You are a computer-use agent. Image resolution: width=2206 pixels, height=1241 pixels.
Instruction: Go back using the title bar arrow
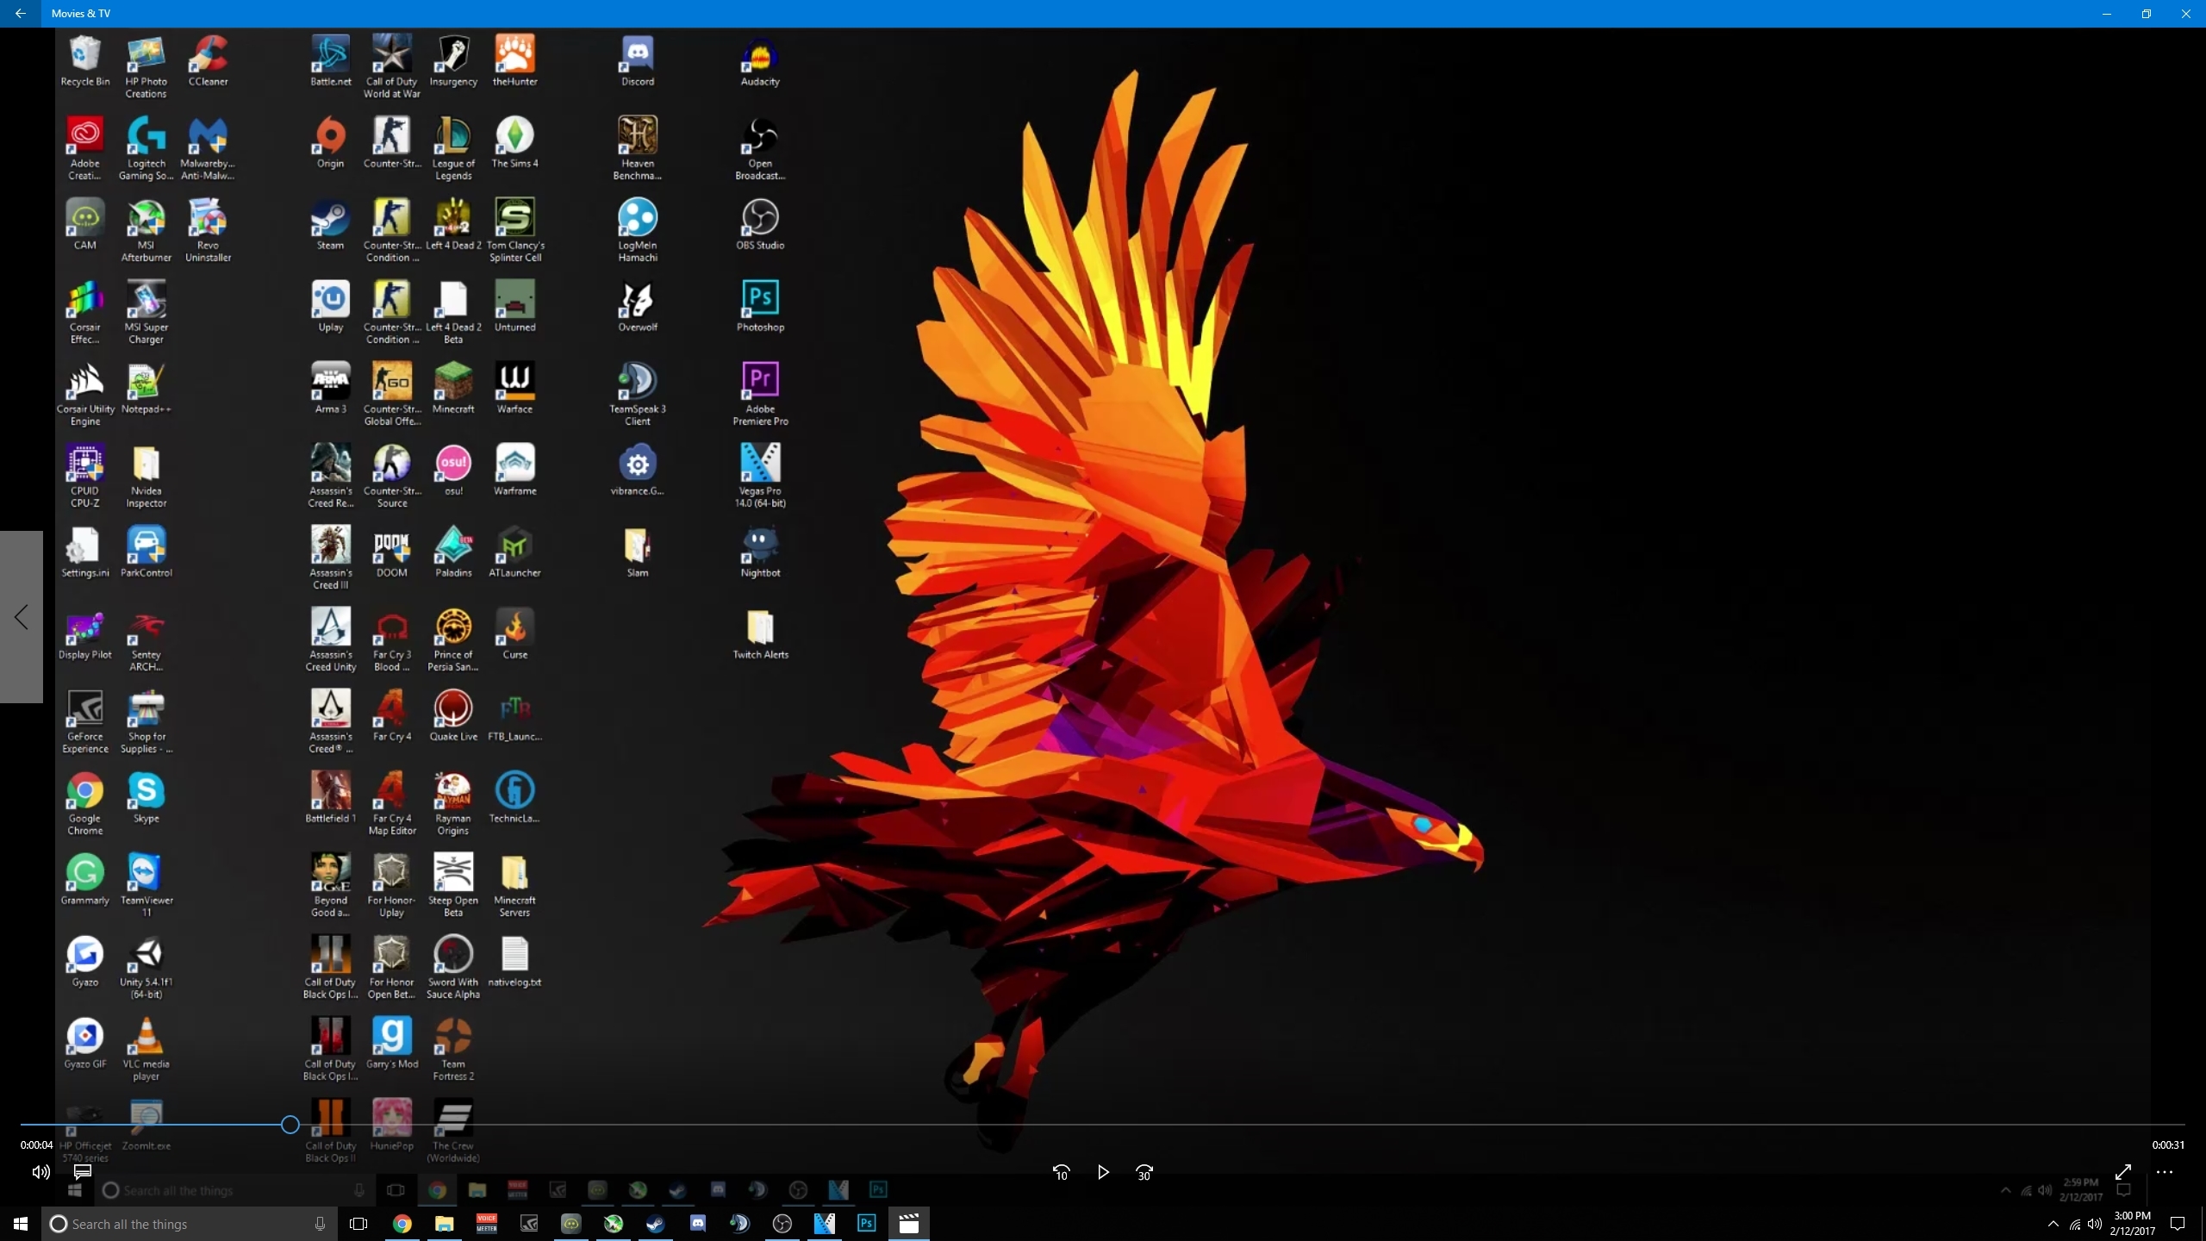click(x=21, y=14)
